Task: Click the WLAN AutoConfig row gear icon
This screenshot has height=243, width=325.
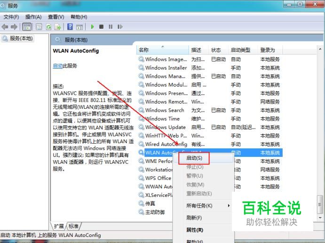Action: [x=142, y=153]
